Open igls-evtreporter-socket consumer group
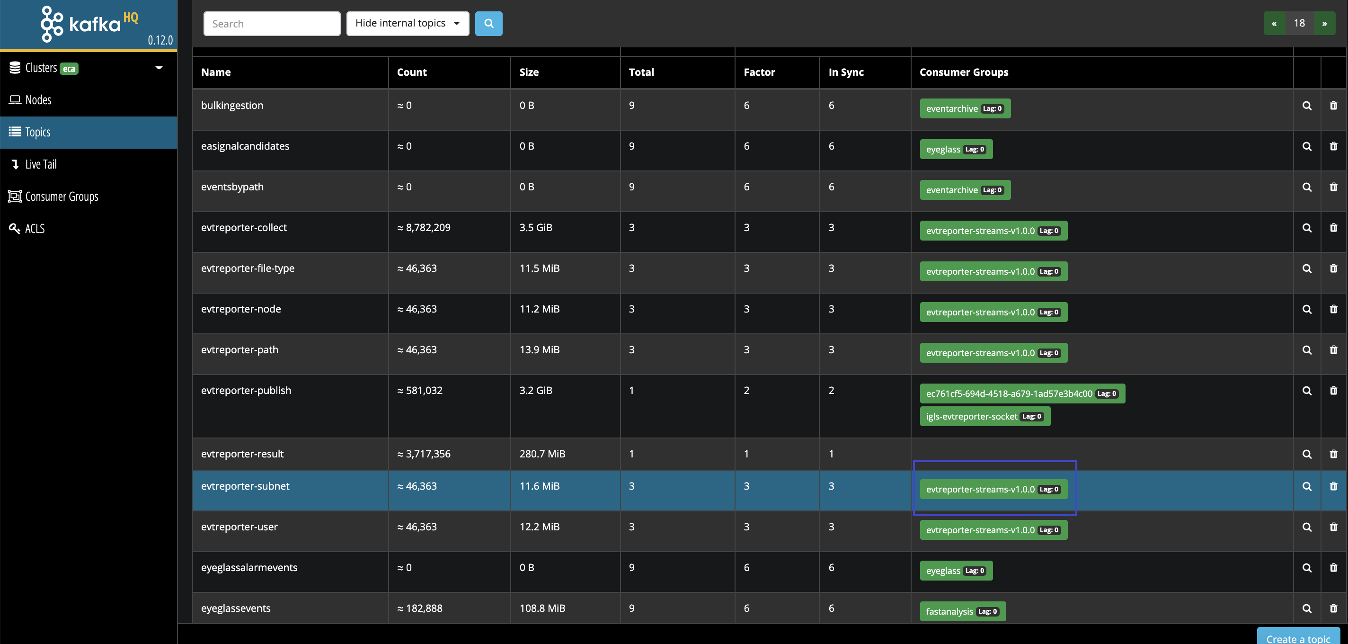Screen dimensions: 1348x644 985,417
